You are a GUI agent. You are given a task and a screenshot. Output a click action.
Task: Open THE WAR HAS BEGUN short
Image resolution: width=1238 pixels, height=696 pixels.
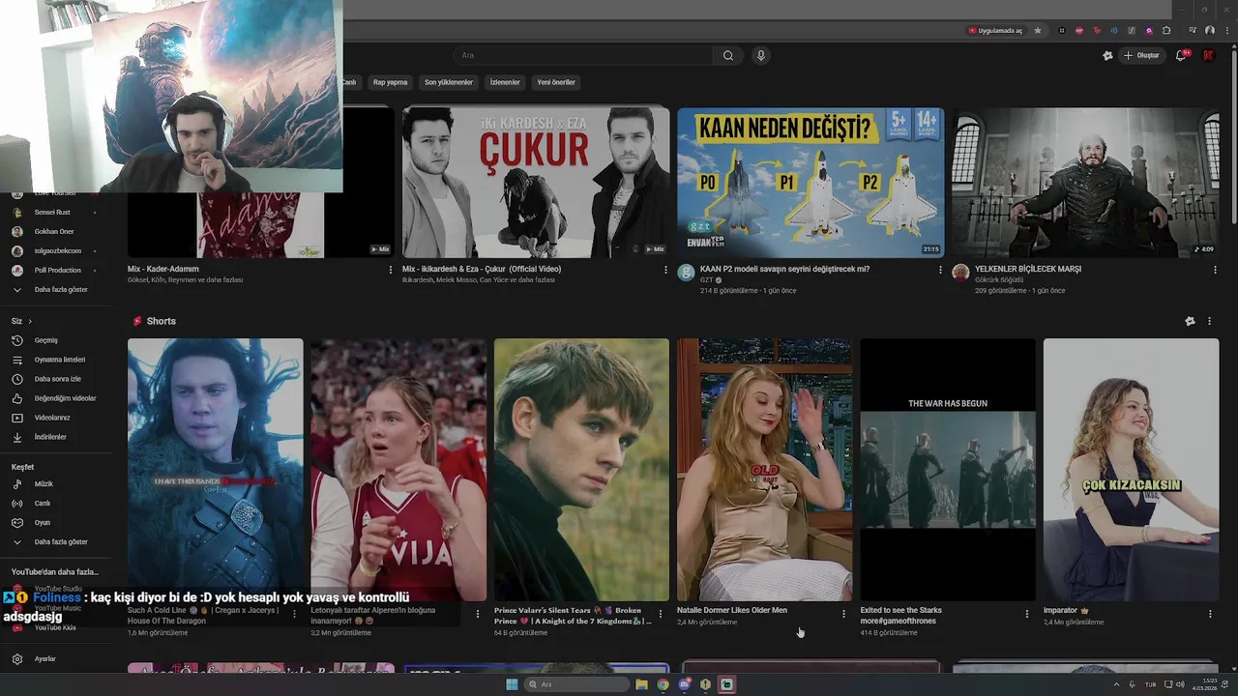pyautogui.click(x=948, y=470)
